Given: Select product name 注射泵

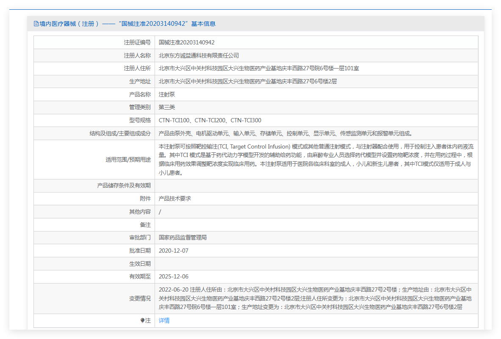Looking at the screenshot, I should (167, 95).
